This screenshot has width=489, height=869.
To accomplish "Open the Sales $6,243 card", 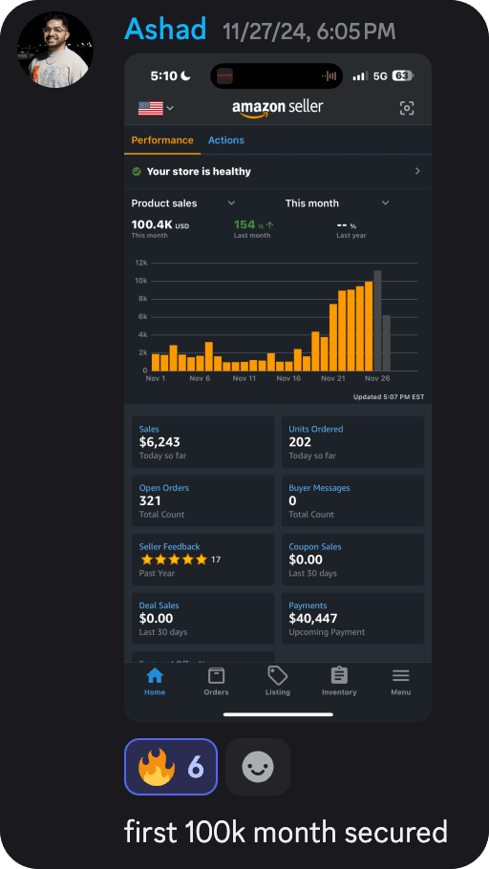I will (x=202, y=442).
